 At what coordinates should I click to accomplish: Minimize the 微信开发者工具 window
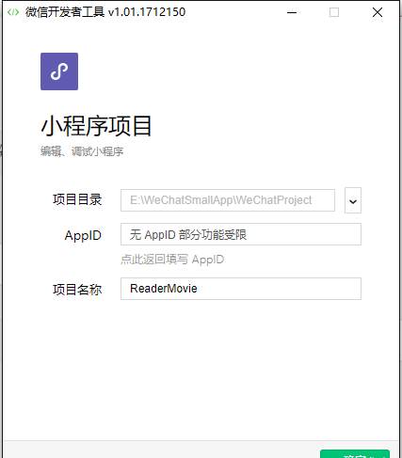click(x=292, y=12)
